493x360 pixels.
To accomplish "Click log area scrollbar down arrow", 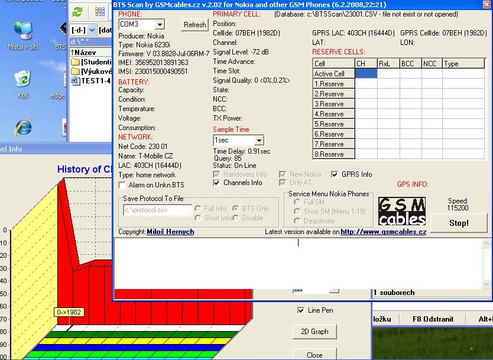I will pos(486,284).
